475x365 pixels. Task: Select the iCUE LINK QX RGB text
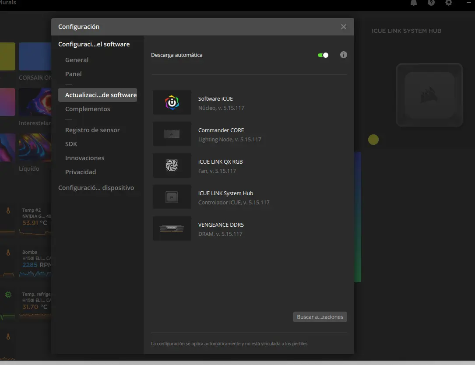point(220,162)
